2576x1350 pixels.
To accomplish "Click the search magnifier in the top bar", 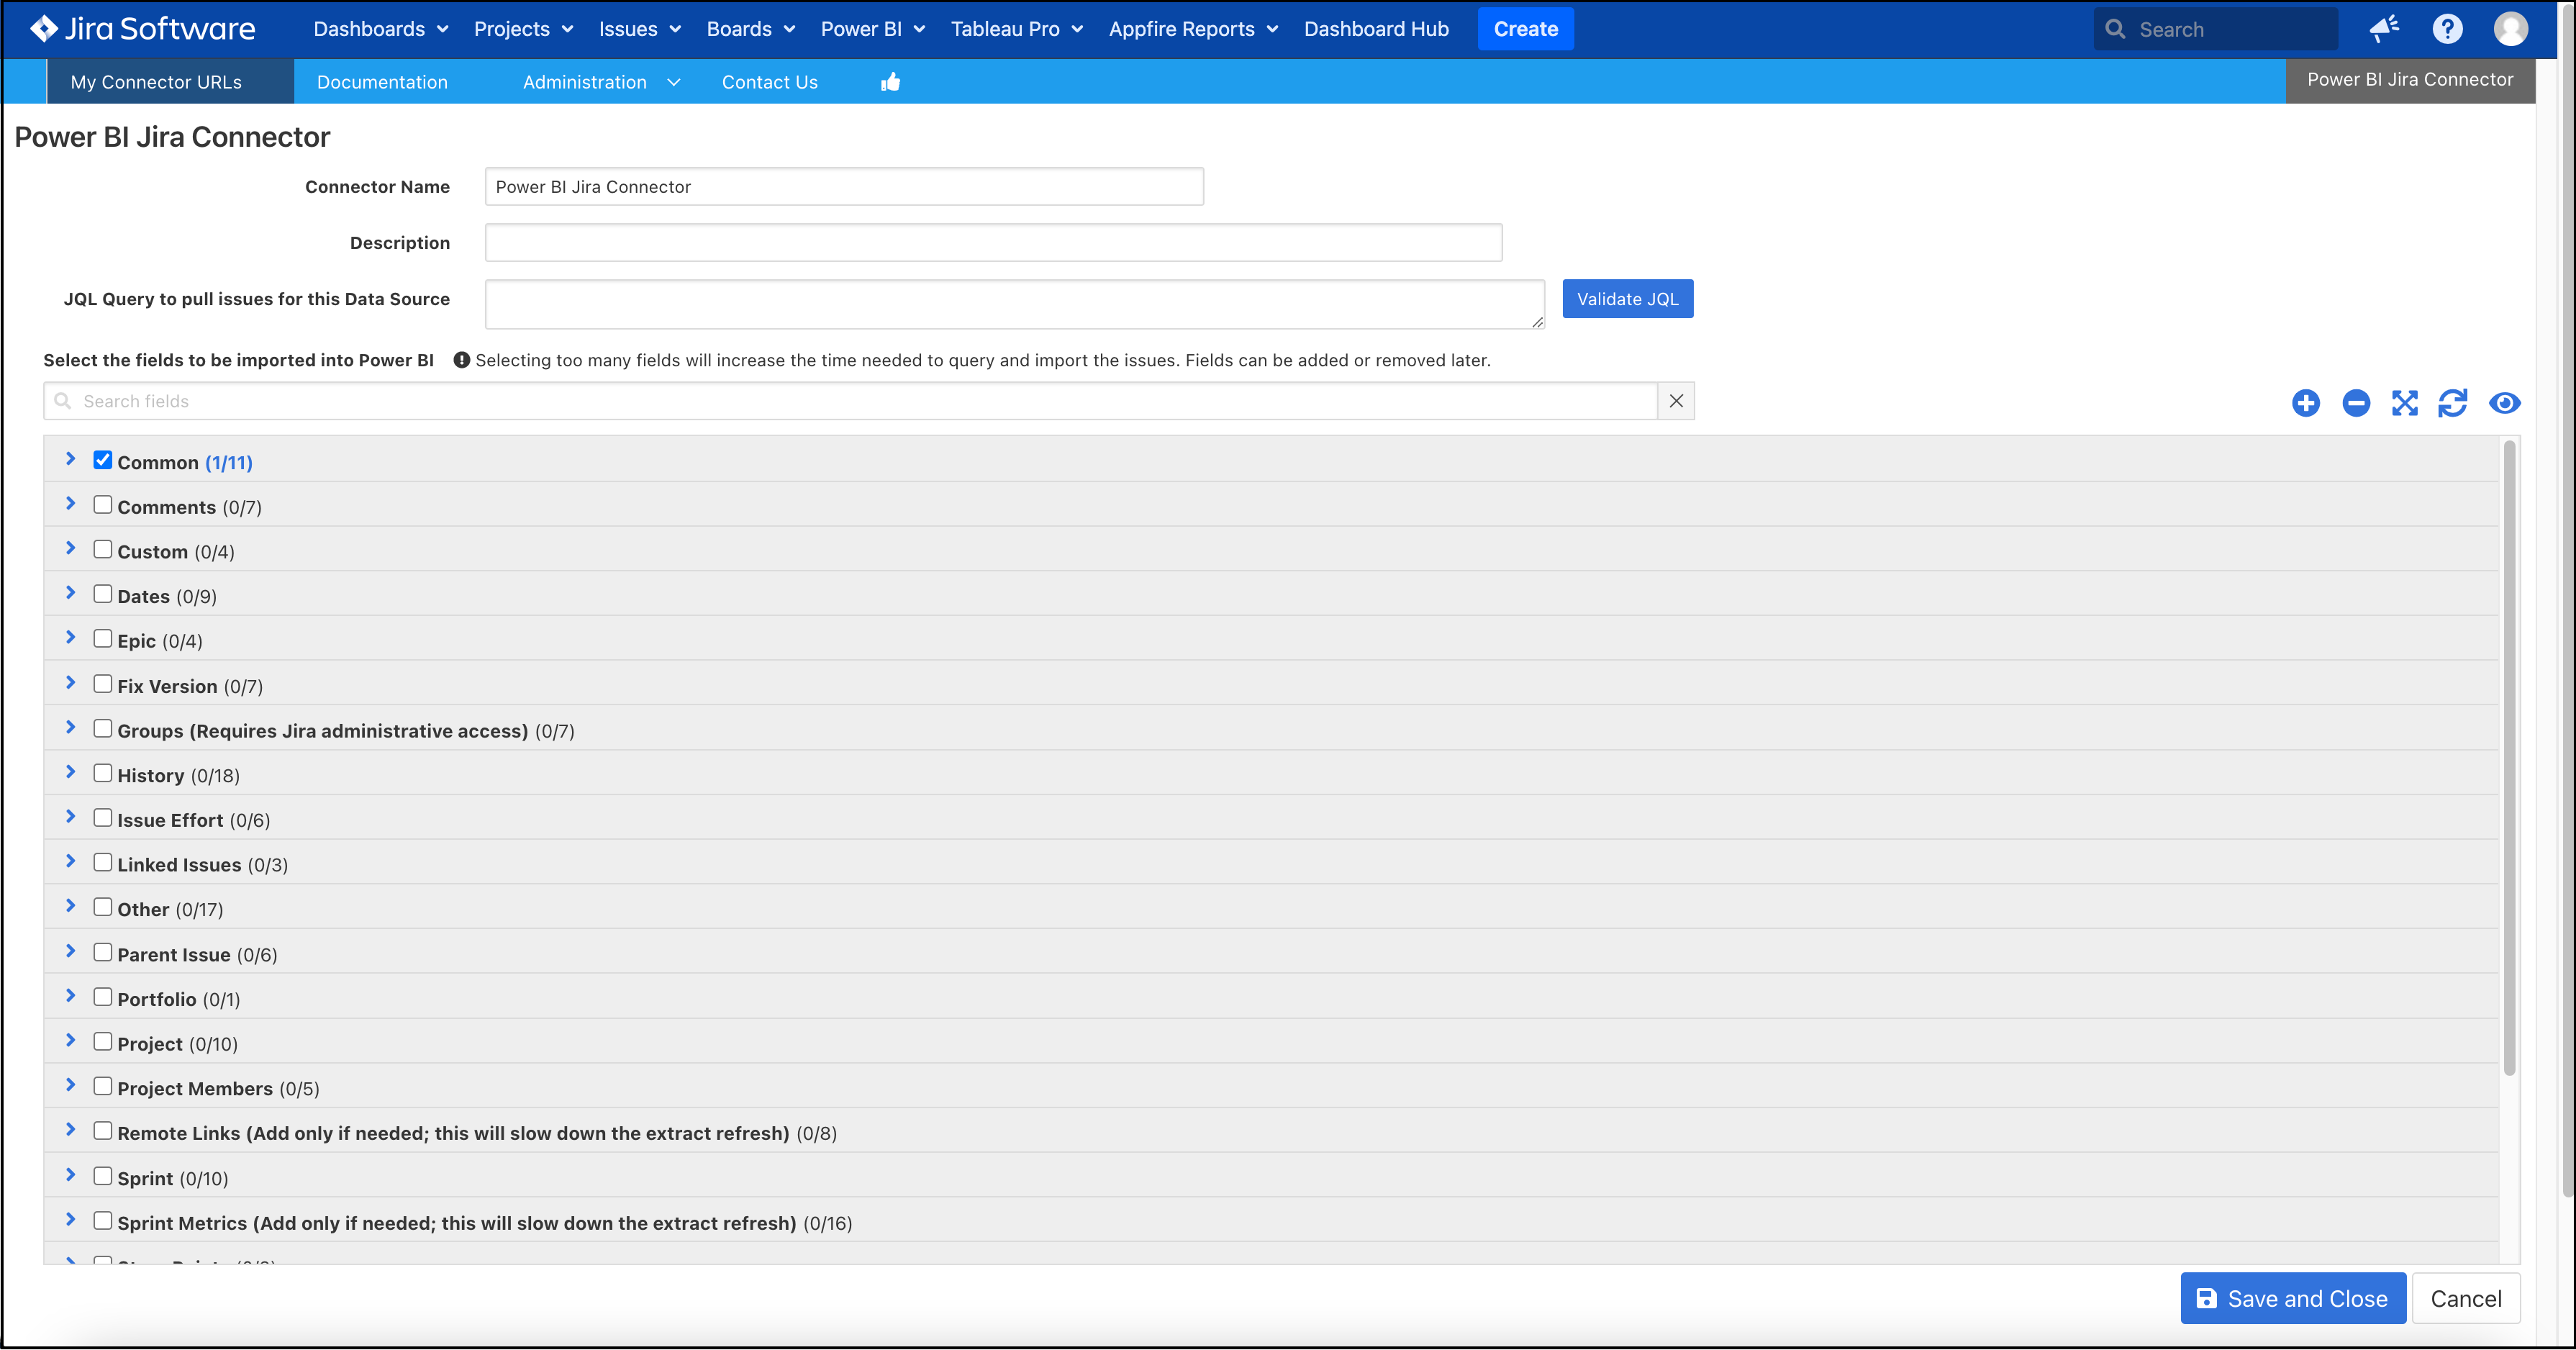I will [x=2115, y=29].
